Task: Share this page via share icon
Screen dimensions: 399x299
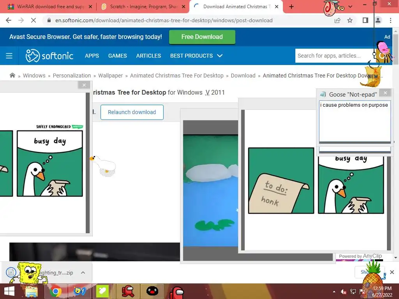Action: [x=337, y=20]
